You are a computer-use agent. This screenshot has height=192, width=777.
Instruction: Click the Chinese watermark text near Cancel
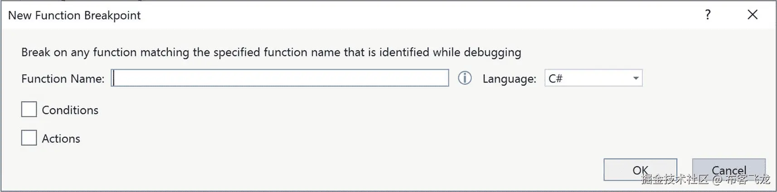[675, 180]
